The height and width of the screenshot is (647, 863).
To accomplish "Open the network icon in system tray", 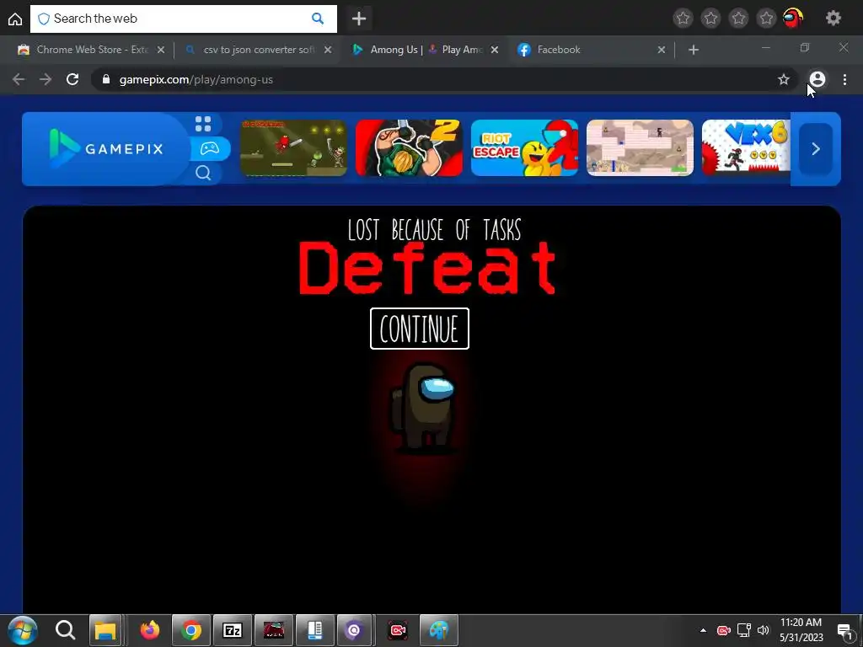I will (x=743, y=630).
